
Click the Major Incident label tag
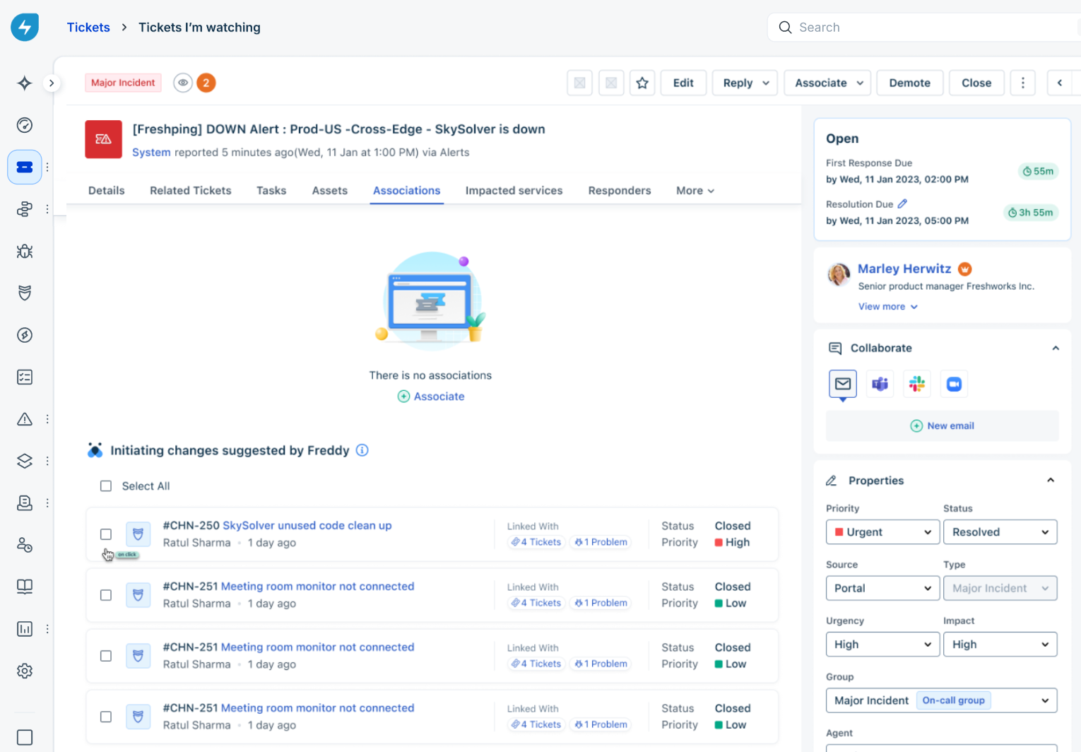[123, 83]
